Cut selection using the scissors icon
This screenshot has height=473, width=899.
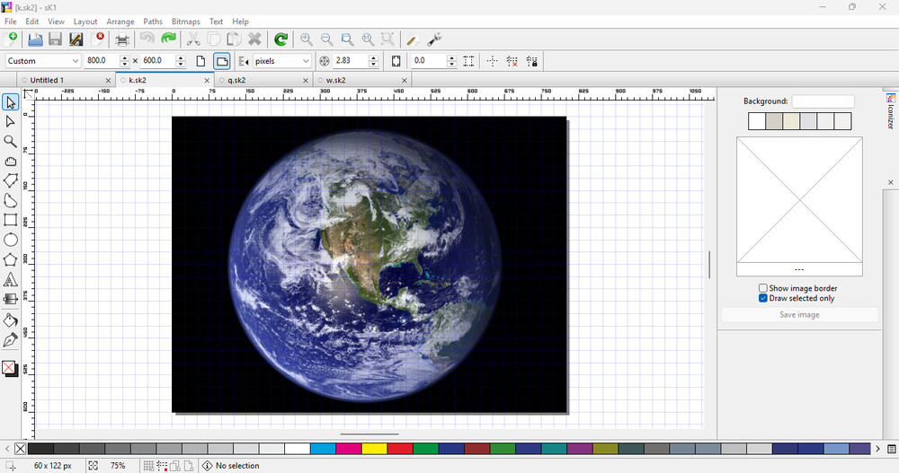(x=193, y=39)
